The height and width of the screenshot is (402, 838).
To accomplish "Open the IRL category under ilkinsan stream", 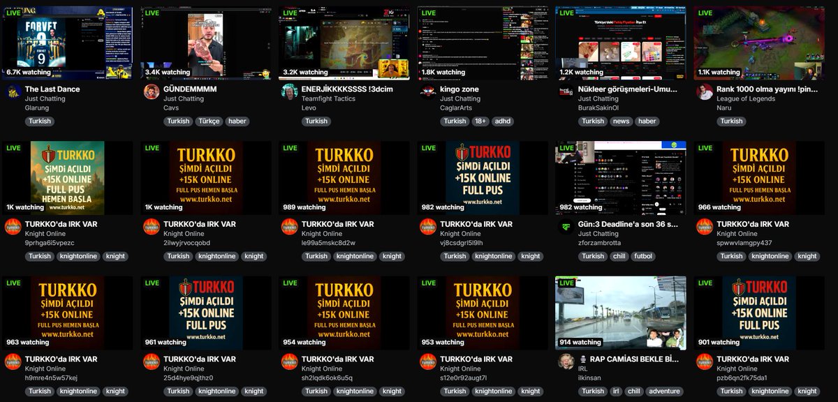I will click(x=584, y=368).
